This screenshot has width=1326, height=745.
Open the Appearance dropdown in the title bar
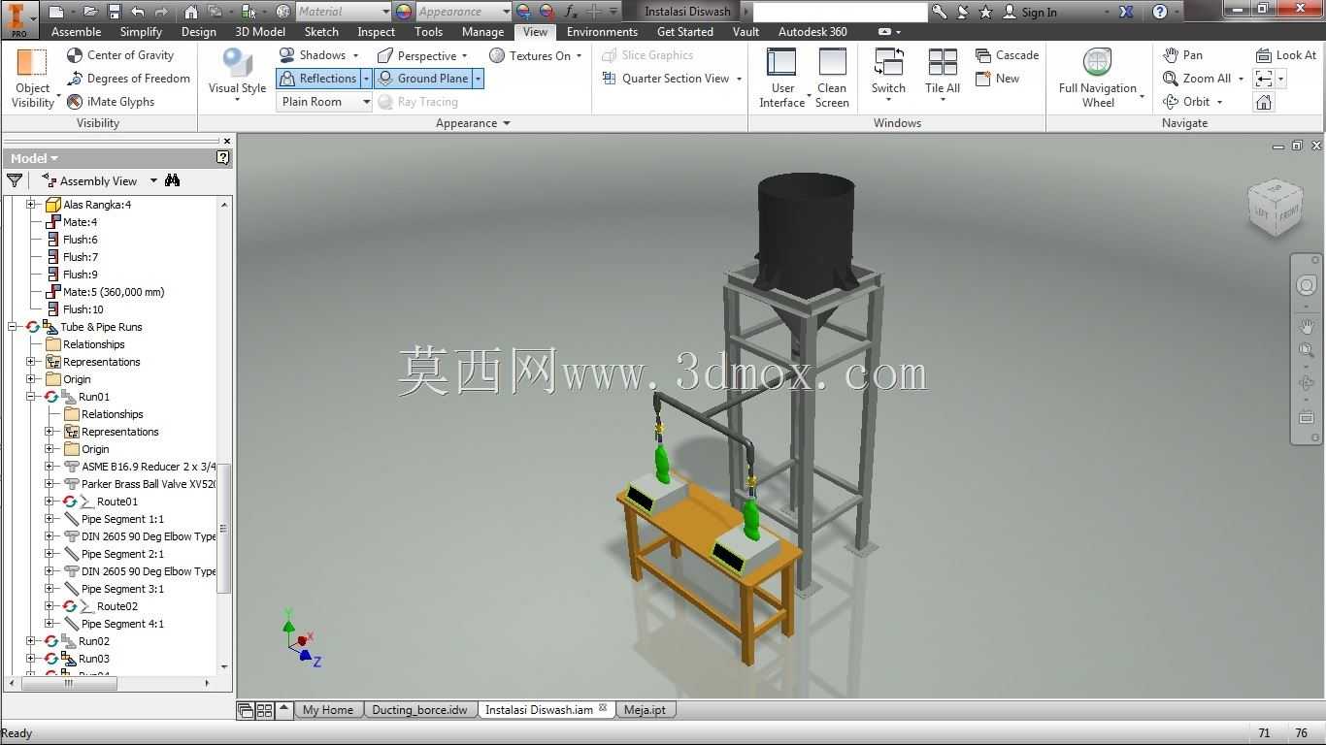464,12
